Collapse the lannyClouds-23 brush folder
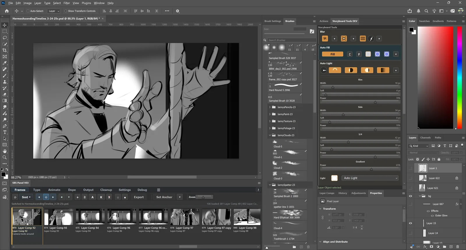Image resolution: width=466 pixels, height=250 pixels. [x=270, y=135]
